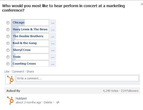This screenshot has height=110, width=143.
Task: Select the Chicago radio button
Action: point(8,23)
